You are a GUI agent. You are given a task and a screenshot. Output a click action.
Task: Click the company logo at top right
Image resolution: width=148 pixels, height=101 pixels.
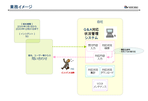point(131,7)
